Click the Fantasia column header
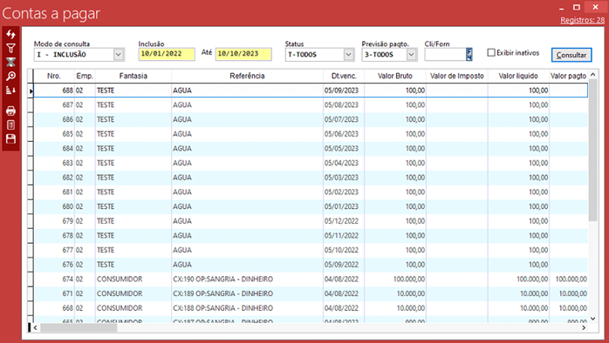Image resolution: width=609 pixels, height=343 pixels. click(x=133, y=76)
